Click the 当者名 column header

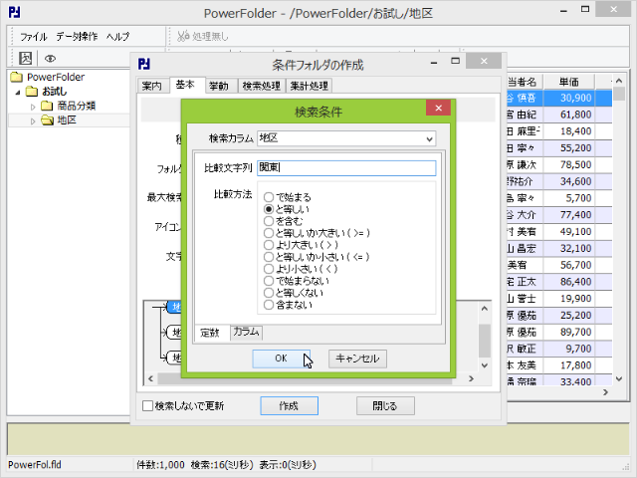pos(525,82)
